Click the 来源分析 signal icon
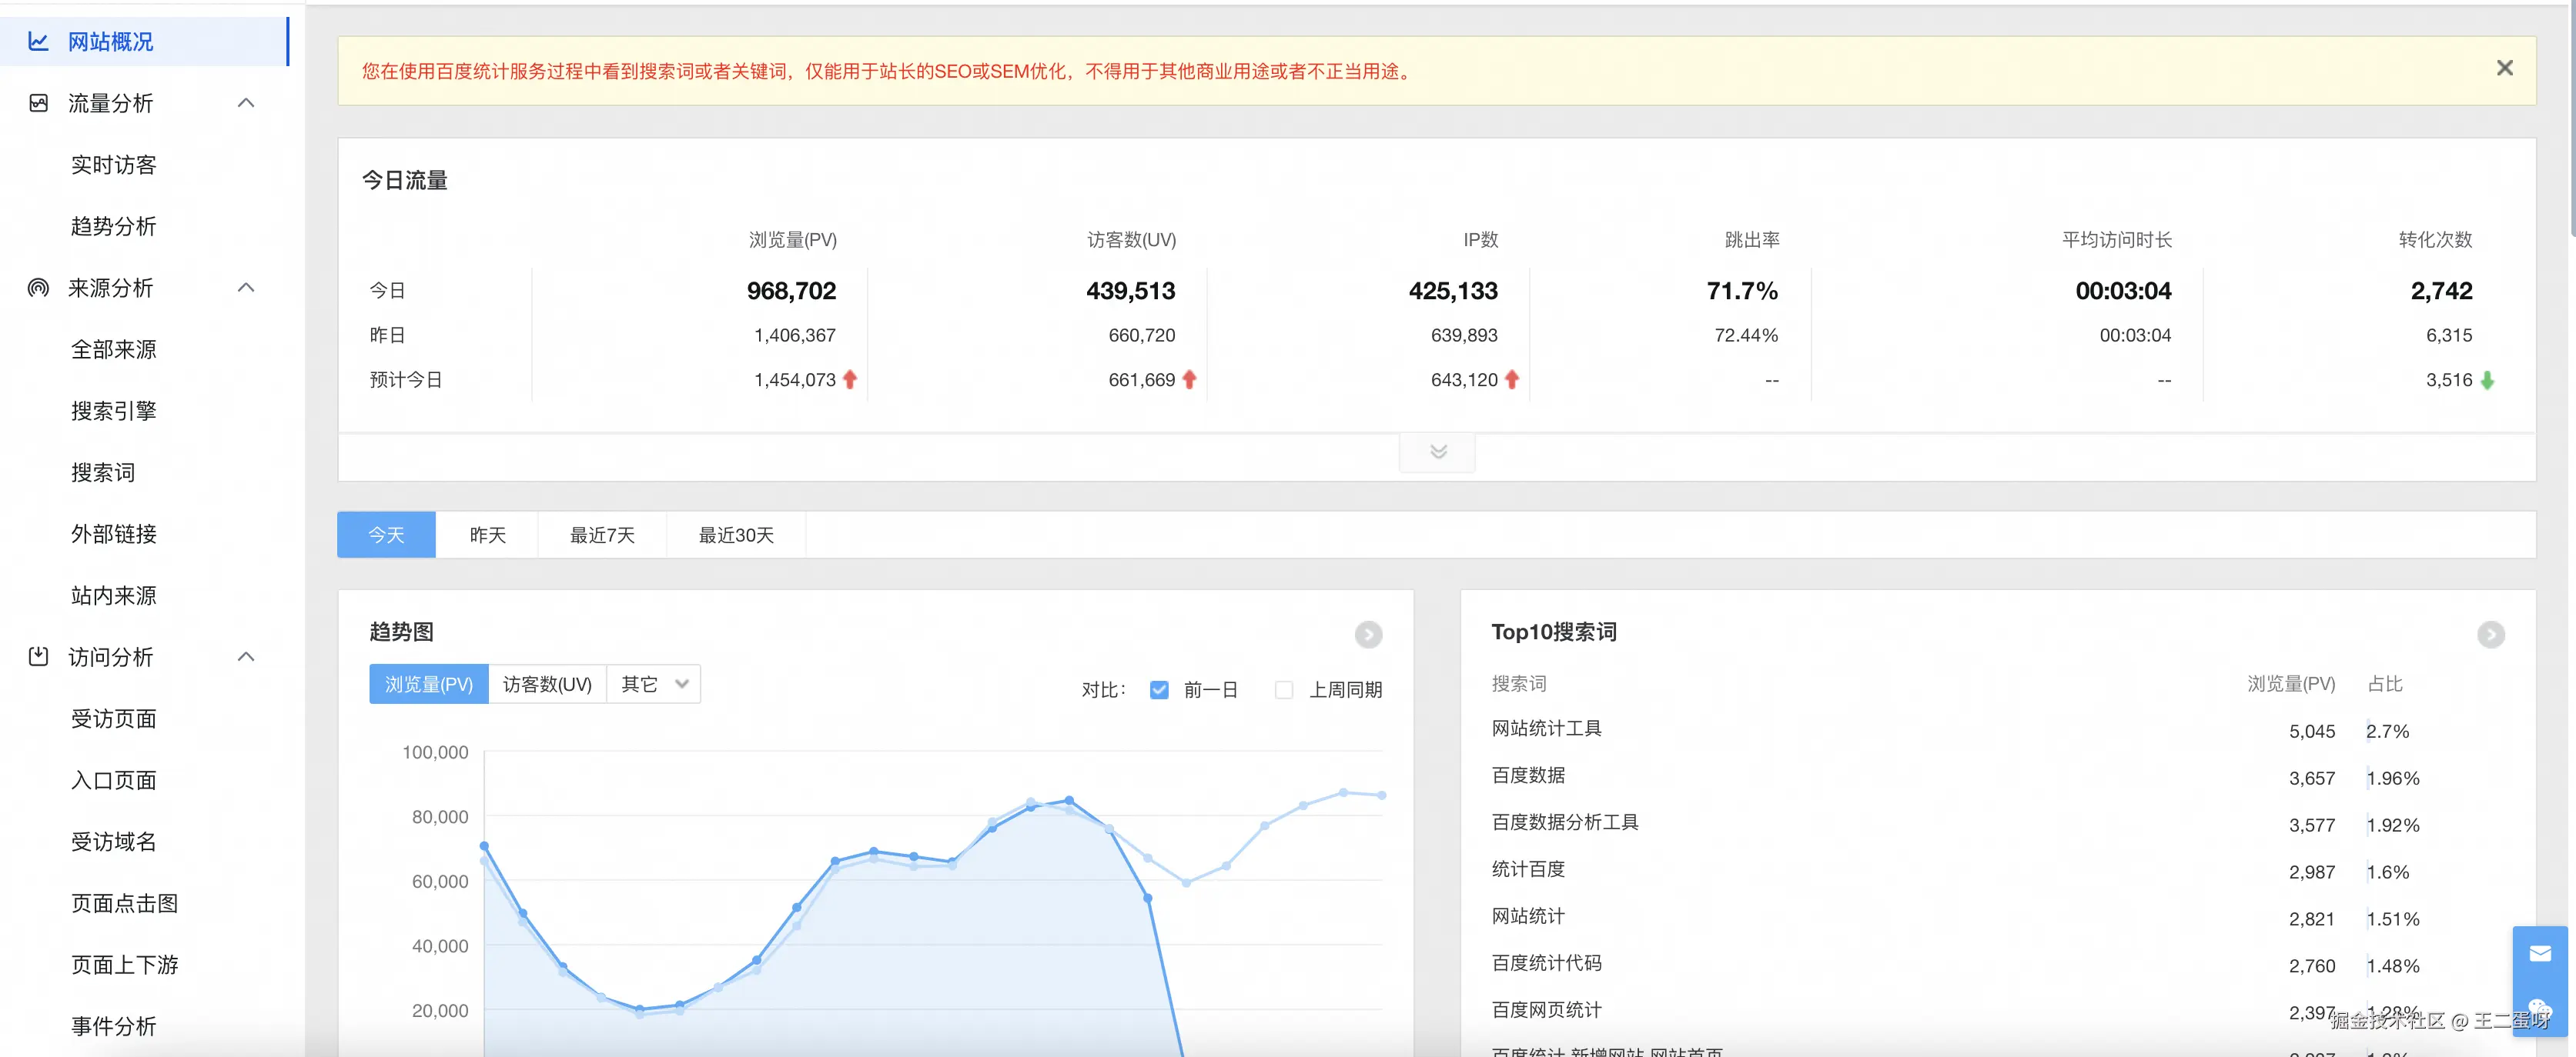This screenshot has height=1057, width=2576. point(38,288)
